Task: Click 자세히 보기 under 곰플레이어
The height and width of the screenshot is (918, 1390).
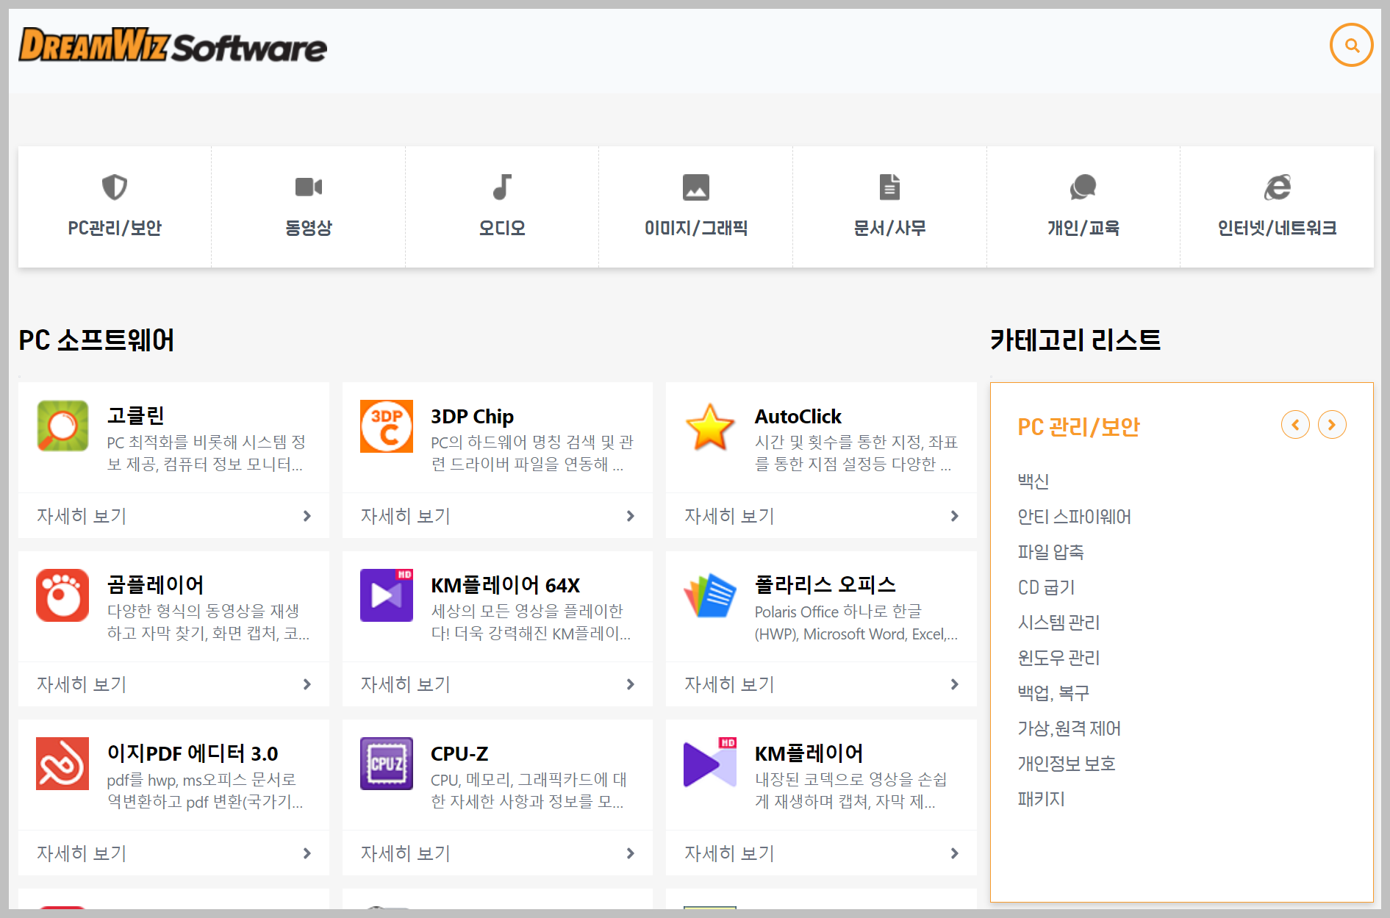Action: click(173, 684)
